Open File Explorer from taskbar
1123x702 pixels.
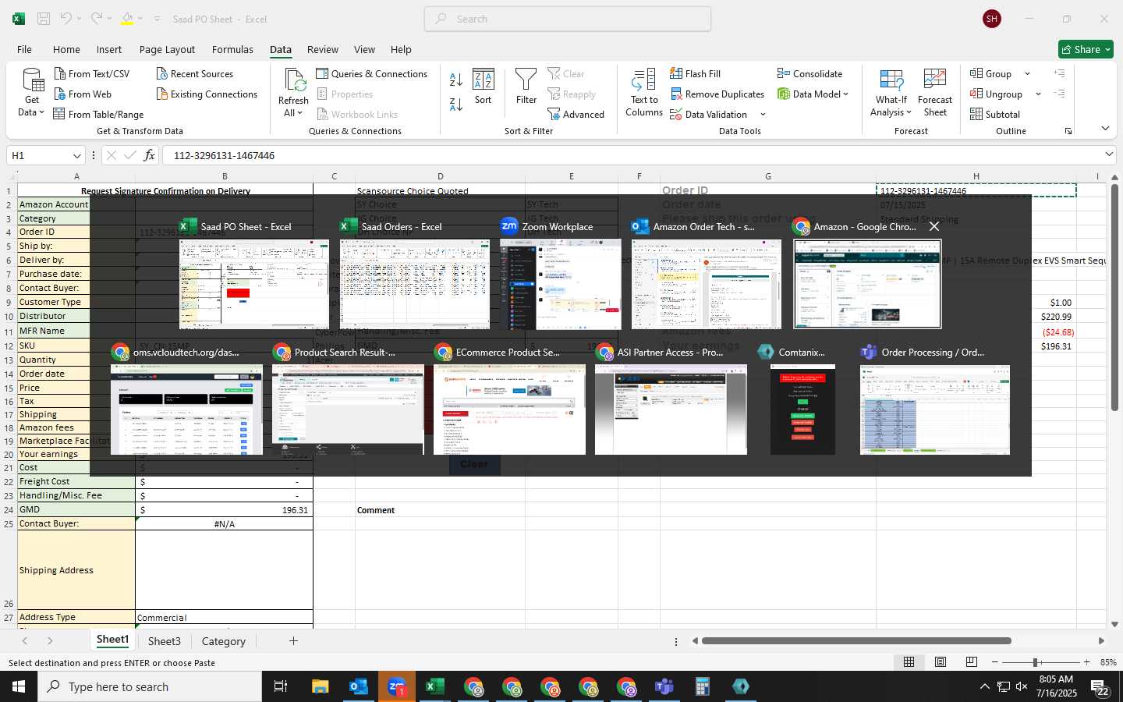pyautogui.click(x=321, y=686)
